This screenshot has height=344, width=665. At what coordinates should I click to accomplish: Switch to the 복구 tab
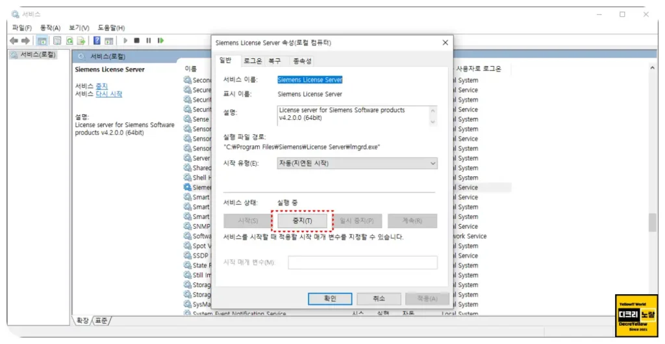[275, 61]
